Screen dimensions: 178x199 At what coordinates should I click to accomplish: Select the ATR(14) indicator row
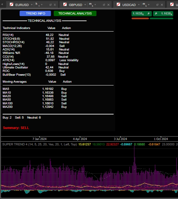click(41, 60)
